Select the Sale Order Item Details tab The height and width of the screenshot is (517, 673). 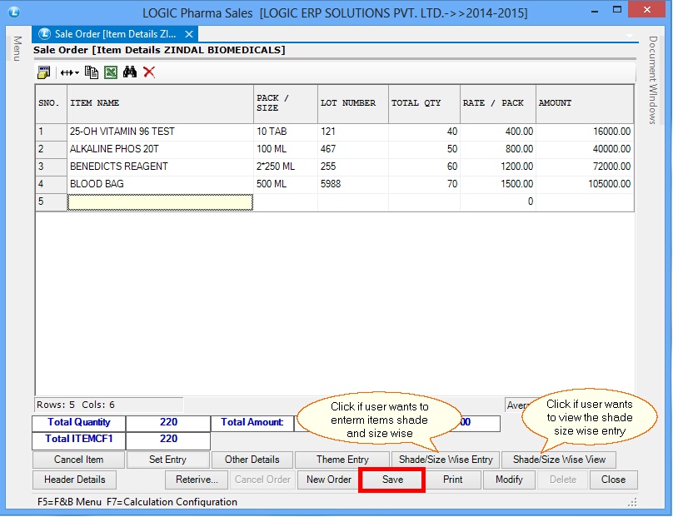[x=115, y=34]
